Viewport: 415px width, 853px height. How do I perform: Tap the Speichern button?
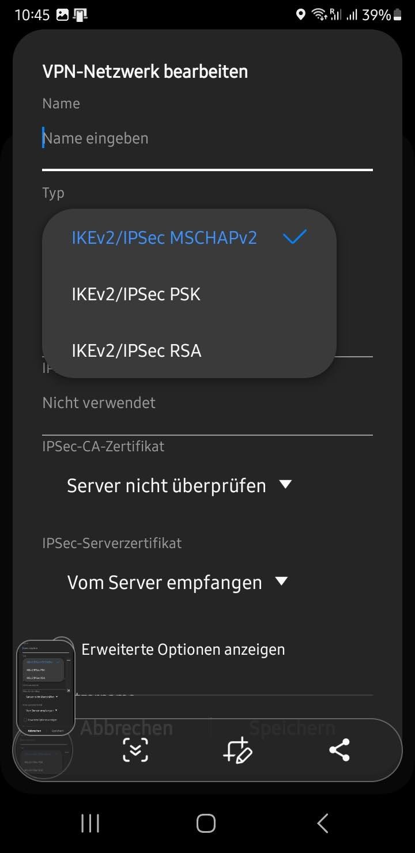pyautogui.click(x=292, y=728)
